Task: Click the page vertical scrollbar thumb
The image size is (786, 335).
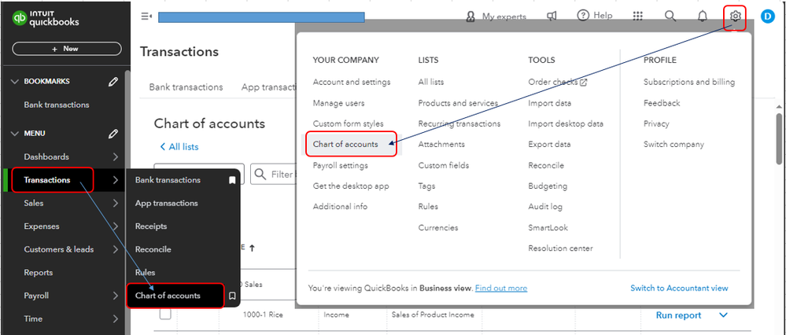Action: point(780,137)
